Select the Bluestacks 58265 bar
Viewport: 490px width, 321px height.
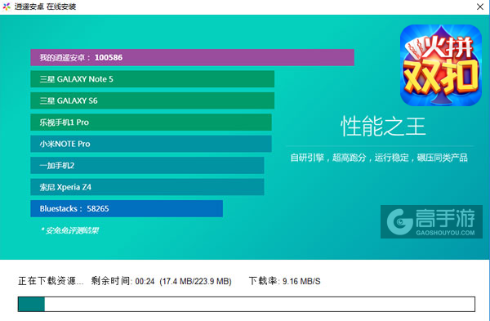127,208
